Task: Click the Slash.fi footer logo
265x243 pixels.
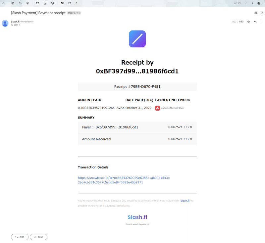Action: pyautogui.click(x=137, y=217)
